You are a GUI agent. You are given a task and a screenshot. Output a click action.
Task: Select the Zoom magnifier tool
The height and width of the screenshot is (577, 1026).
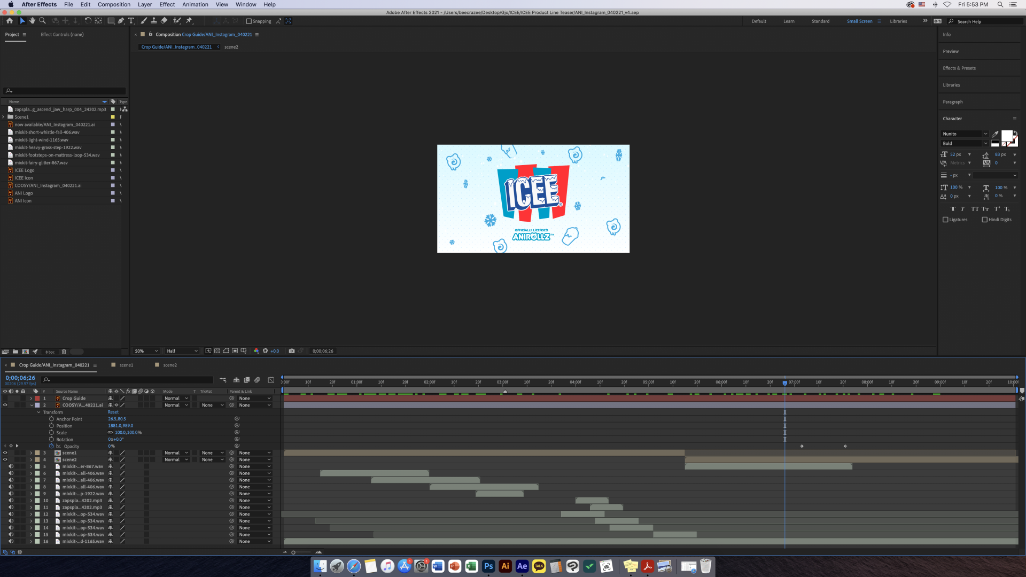pos(42,21)
